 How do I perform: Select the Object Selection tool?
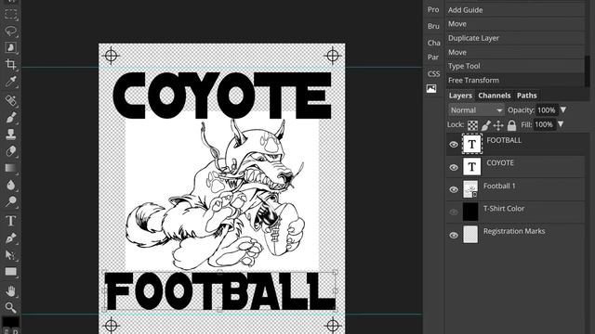point(10,47)
